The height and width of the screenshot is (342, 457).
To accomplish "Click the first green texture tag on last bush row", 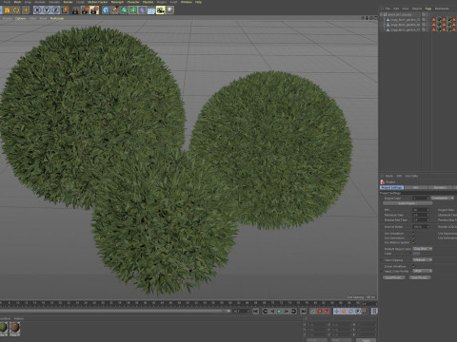I will coord(439,29).
